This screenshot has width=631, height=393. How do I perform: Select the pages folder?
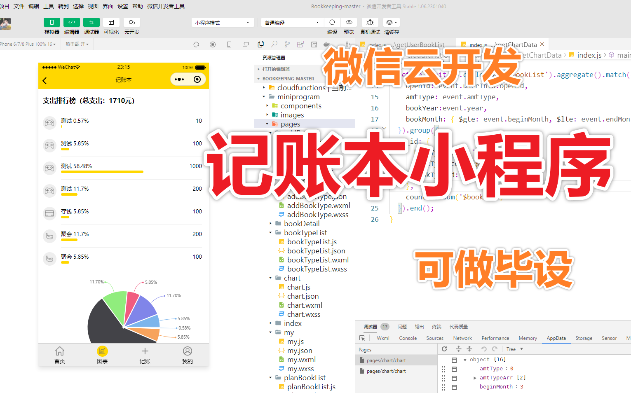pyautogui.click(x=305, y=124)
